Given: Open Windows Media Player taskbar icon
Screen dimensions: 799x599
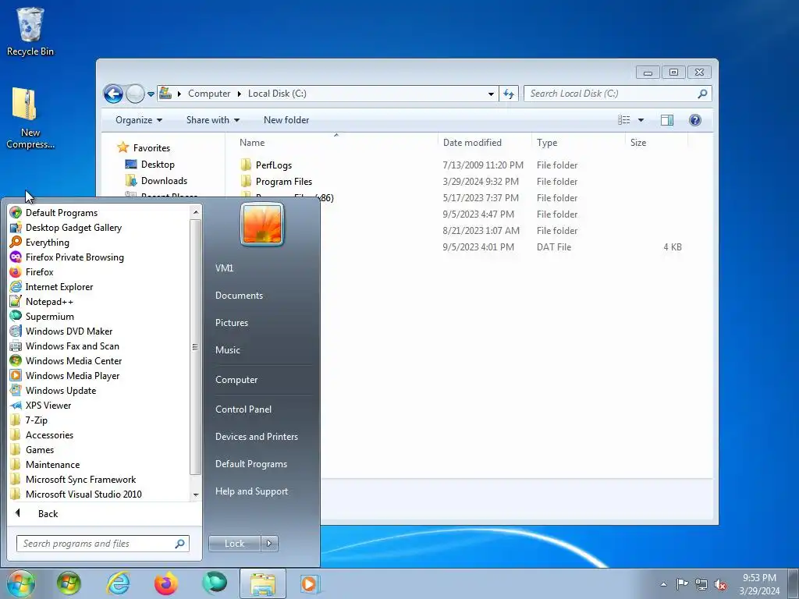Looking at the screenshot, I should pos(309,583).
